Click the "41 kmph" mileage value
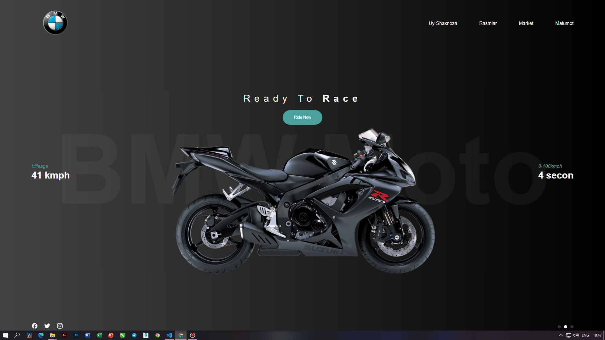605x340 pixels. coord(50,175)
